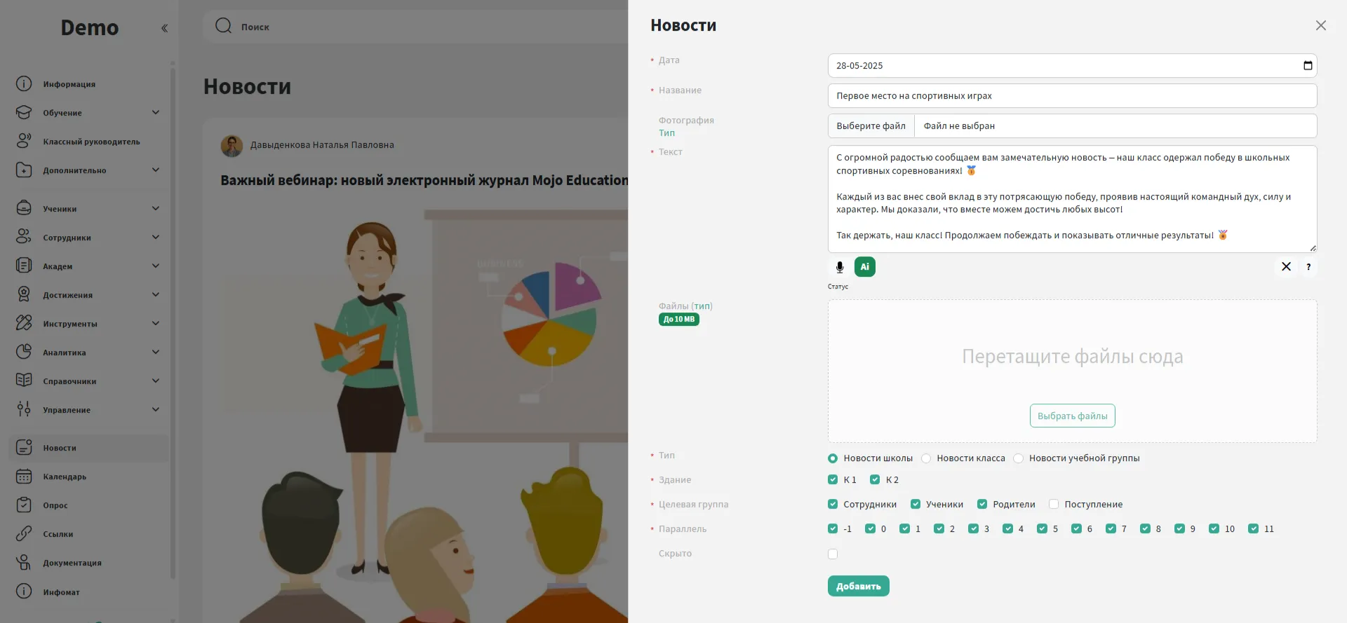Clear text with the X icon below textarea

pos(1285,267)
